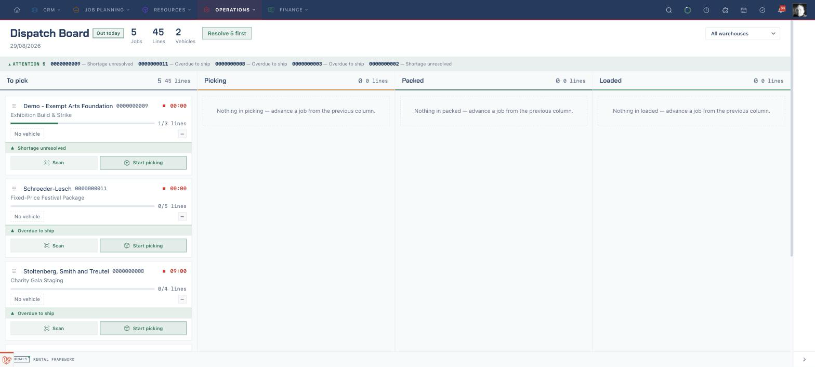Image resolution: width=815 pixels, height=367 pixels.
Task: Open the user profile avatar
Action: [x=799, y=10]
